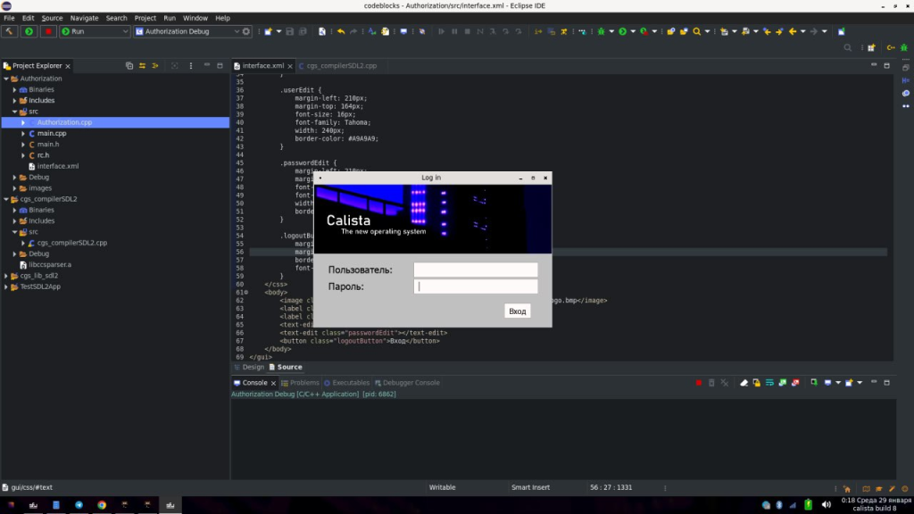Collapse the cgs_compilerSDL2 project tree node
This screenshot has width=914, height=514.
6,199
